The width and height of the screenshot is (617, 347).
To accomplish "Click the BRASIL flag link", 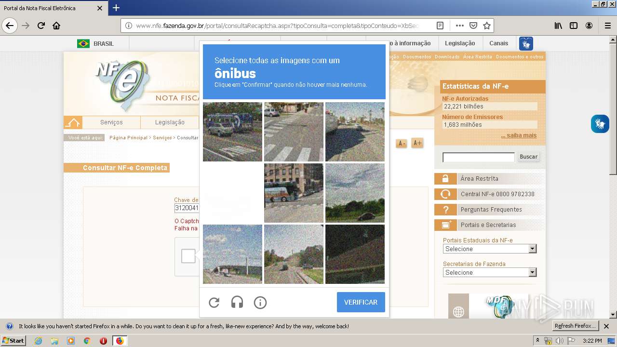I will tap(95, 43).
